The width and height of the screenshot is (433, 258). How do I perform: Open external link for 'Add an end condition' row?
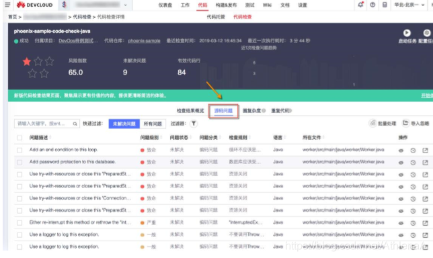point(425,150)
